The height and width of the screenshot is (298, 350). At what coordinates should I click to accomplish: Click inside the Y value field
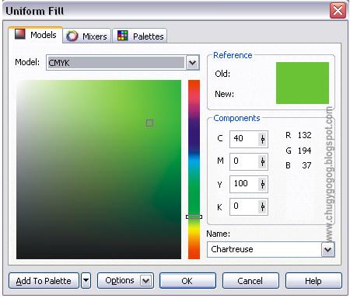click(243, 185)
